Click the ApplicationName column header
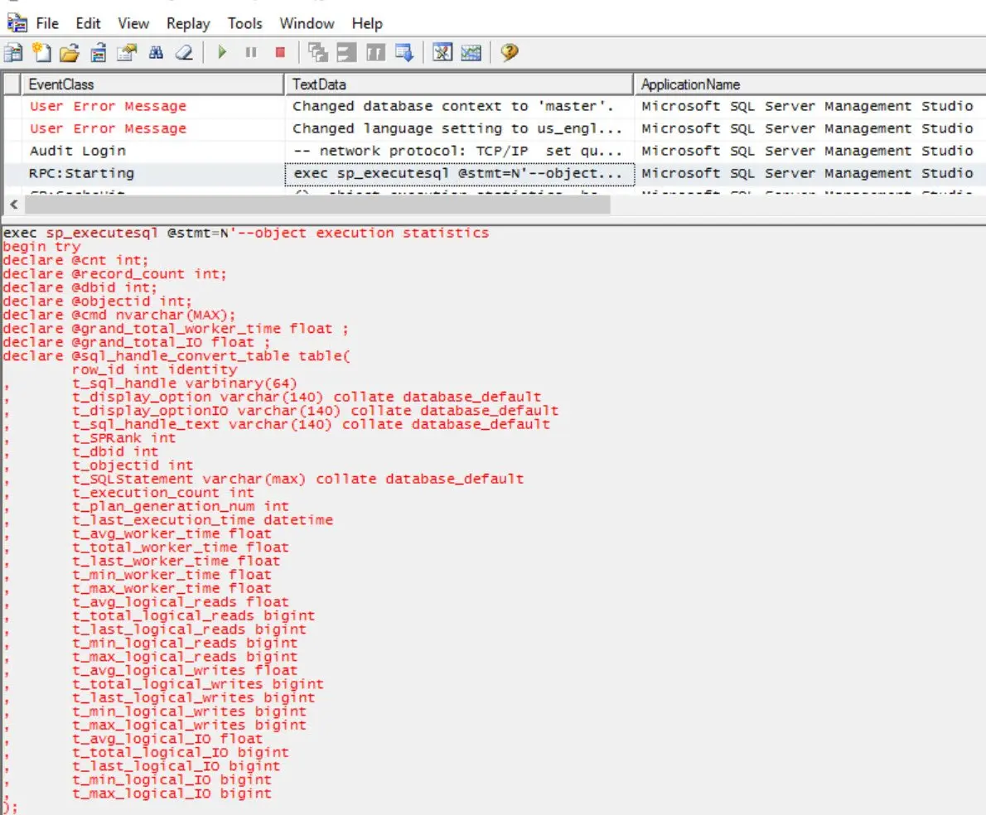 click(x=810, y=84)
